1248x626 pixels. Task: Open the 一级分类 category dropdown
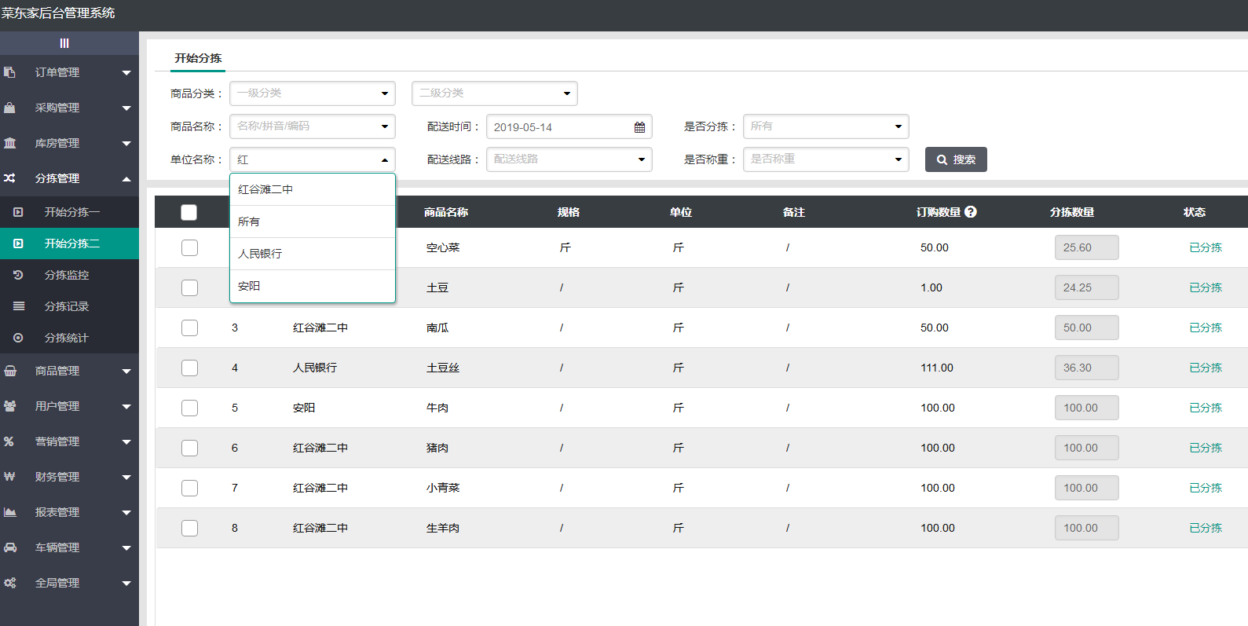click(313, 93)
